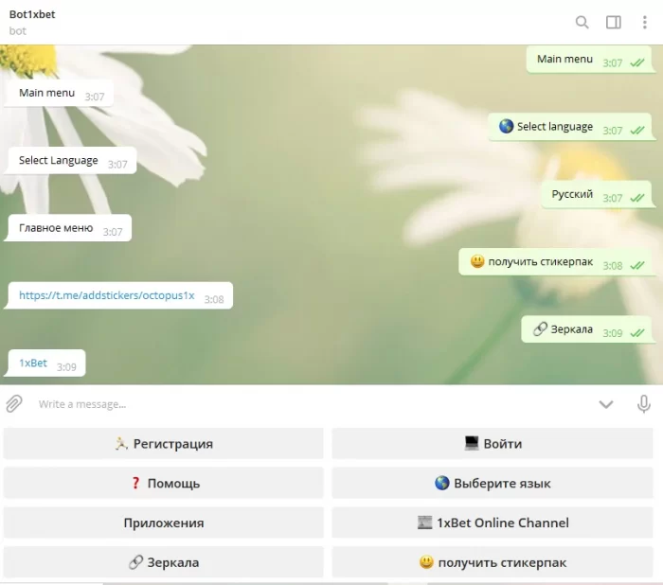This screenshot has width=663, height=585.
Task: Click the Регистрация keyboard button
Action: pos(163,443)
